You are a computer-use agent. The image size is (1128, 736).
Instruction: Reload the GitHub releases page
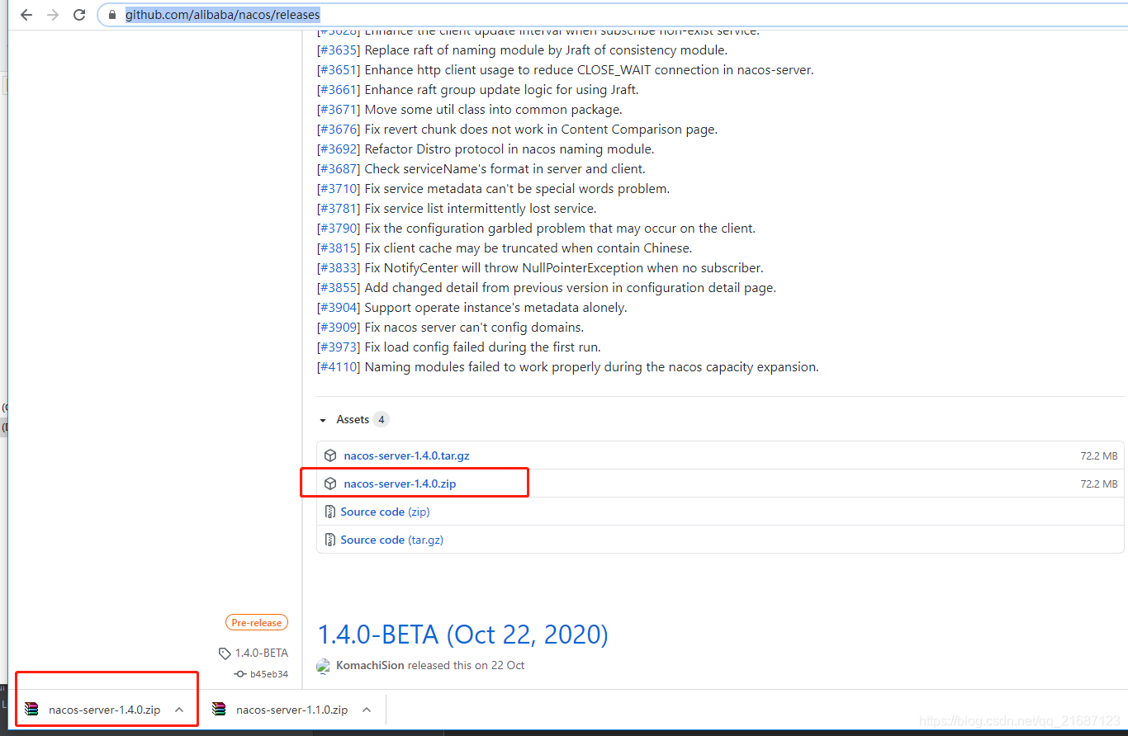79,15
